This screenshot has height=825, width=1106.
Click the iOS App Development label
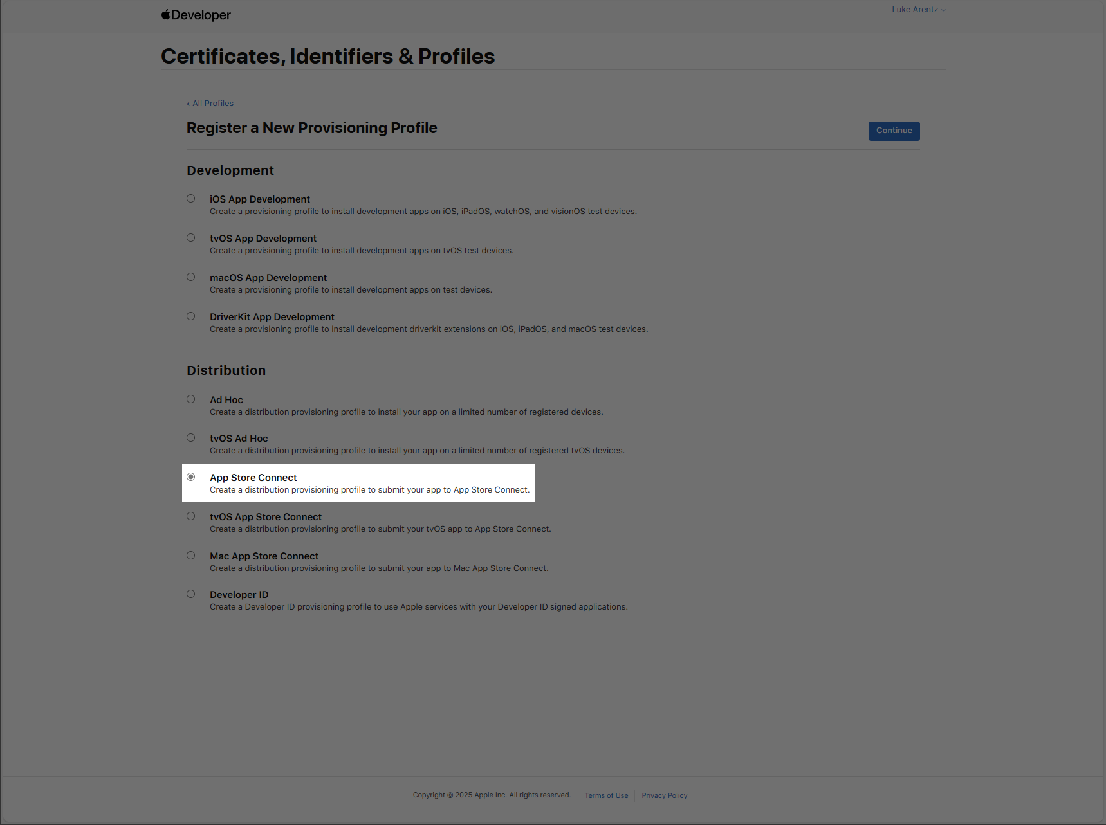260,199
